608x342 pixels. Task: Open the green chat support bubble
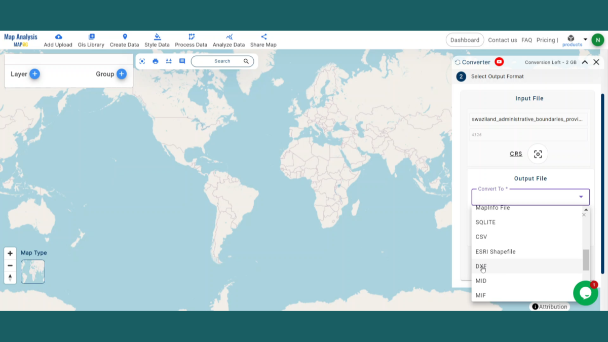pos(585,293)
